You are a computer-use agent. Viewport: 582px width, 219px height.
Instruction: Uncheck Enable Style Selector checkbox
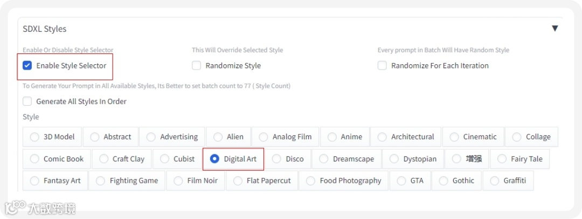tap(27, 66)
